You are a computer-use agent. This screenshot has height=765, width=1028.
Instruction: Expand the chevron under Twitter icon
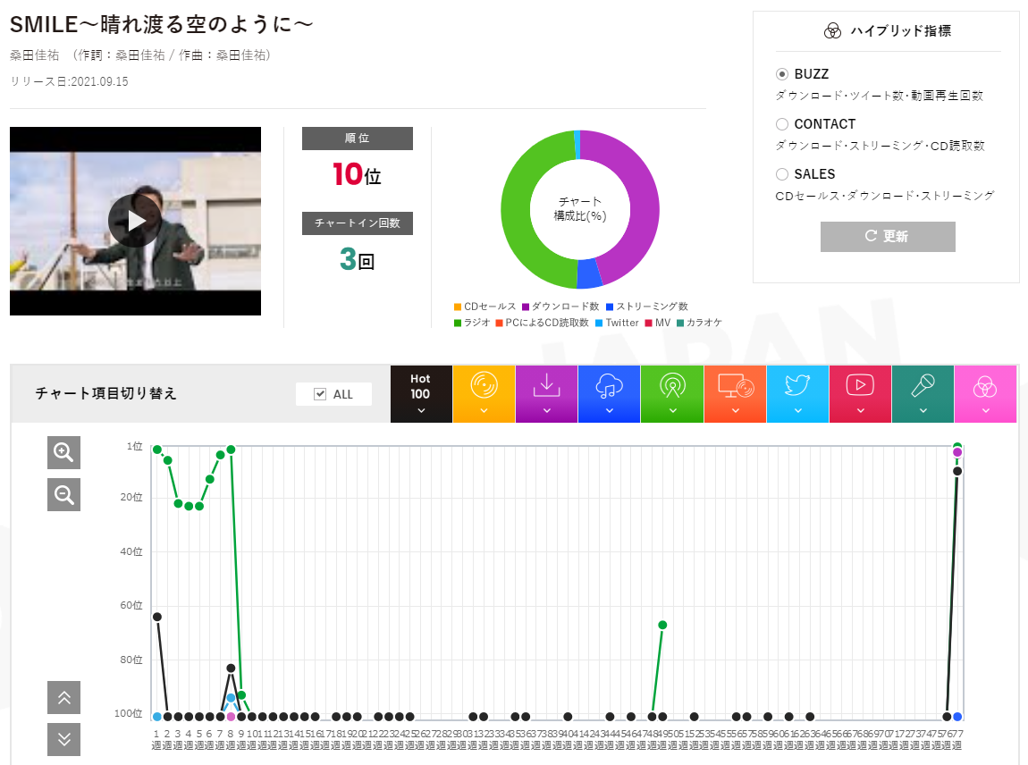click(798, 411)
